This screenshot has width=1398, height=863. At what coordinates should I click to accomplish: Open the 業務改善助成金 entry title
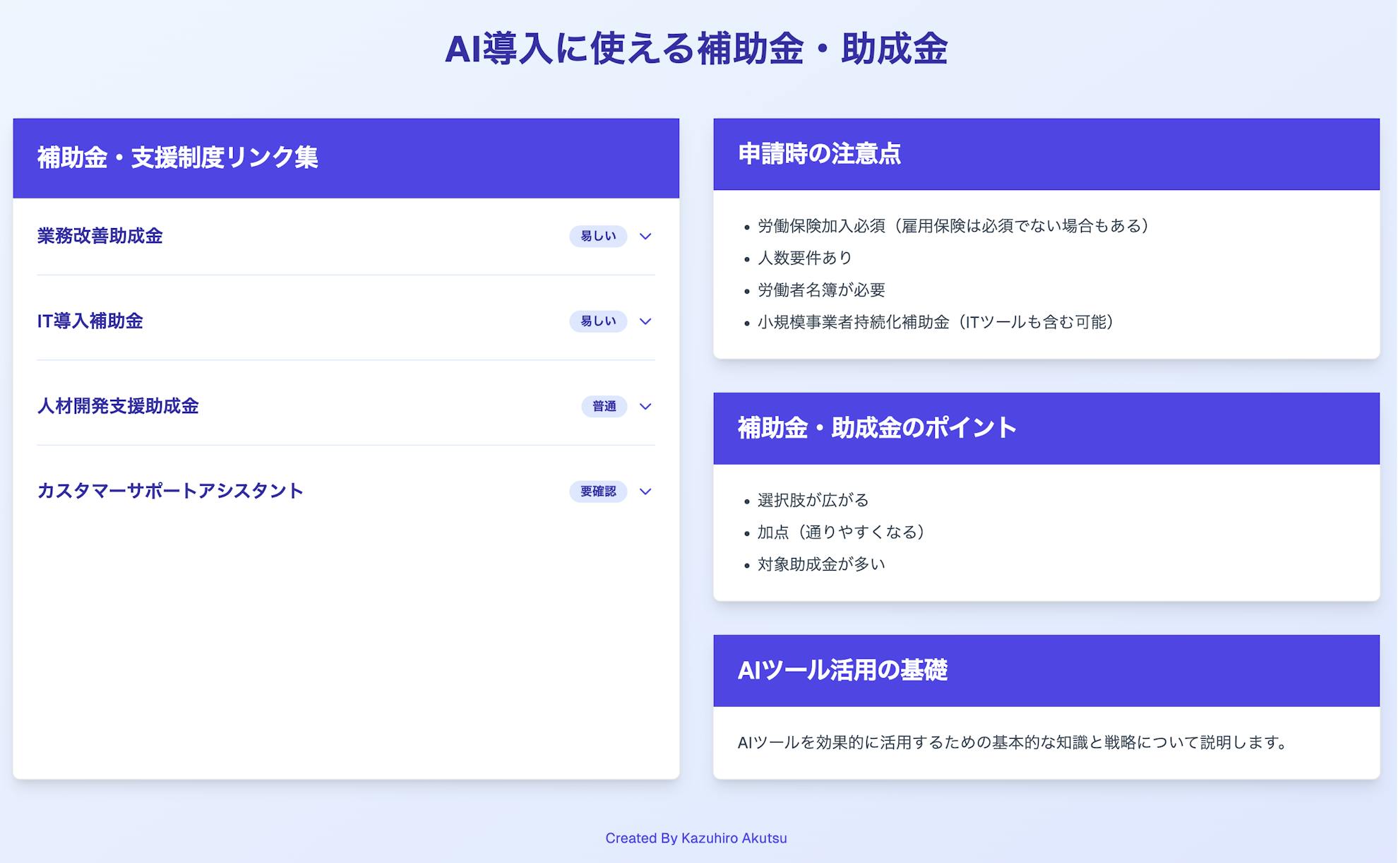tap(100, 236)
